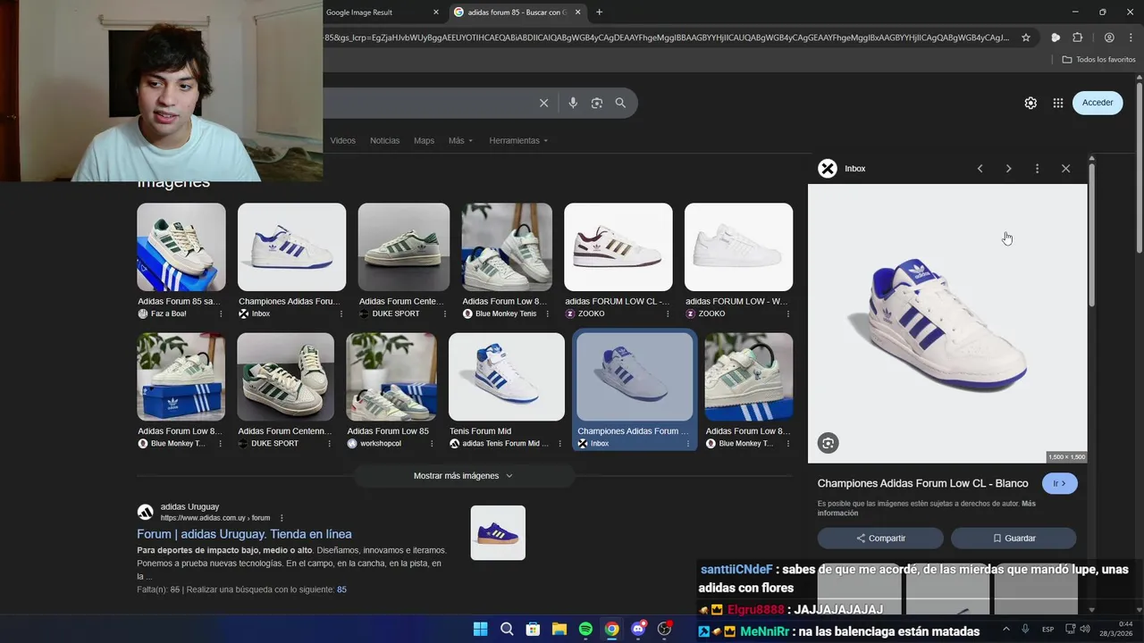
Task: Switch to Maps search results
Action: (424, 140)
